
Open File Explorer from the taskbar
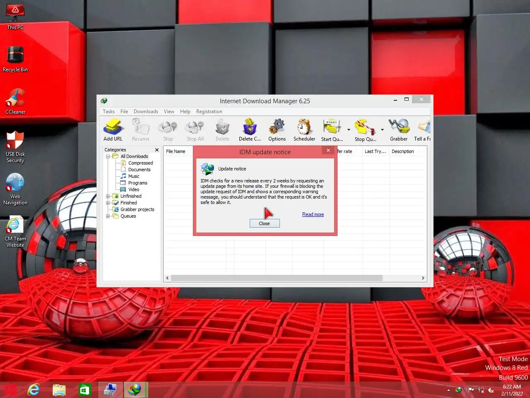click(x=59, y=390)
